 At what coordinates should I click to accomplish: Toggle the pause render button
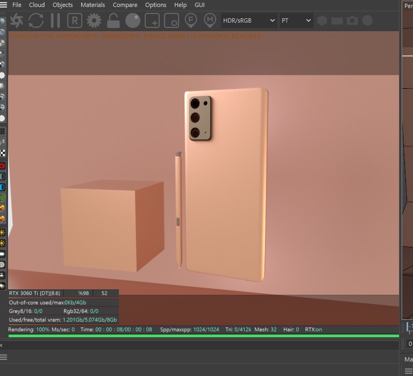55,20
